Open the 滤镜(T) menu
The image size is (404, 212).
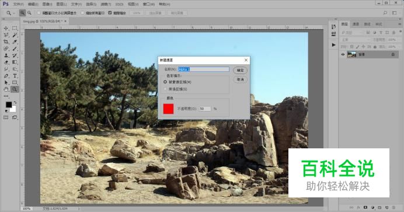(106, 4)
